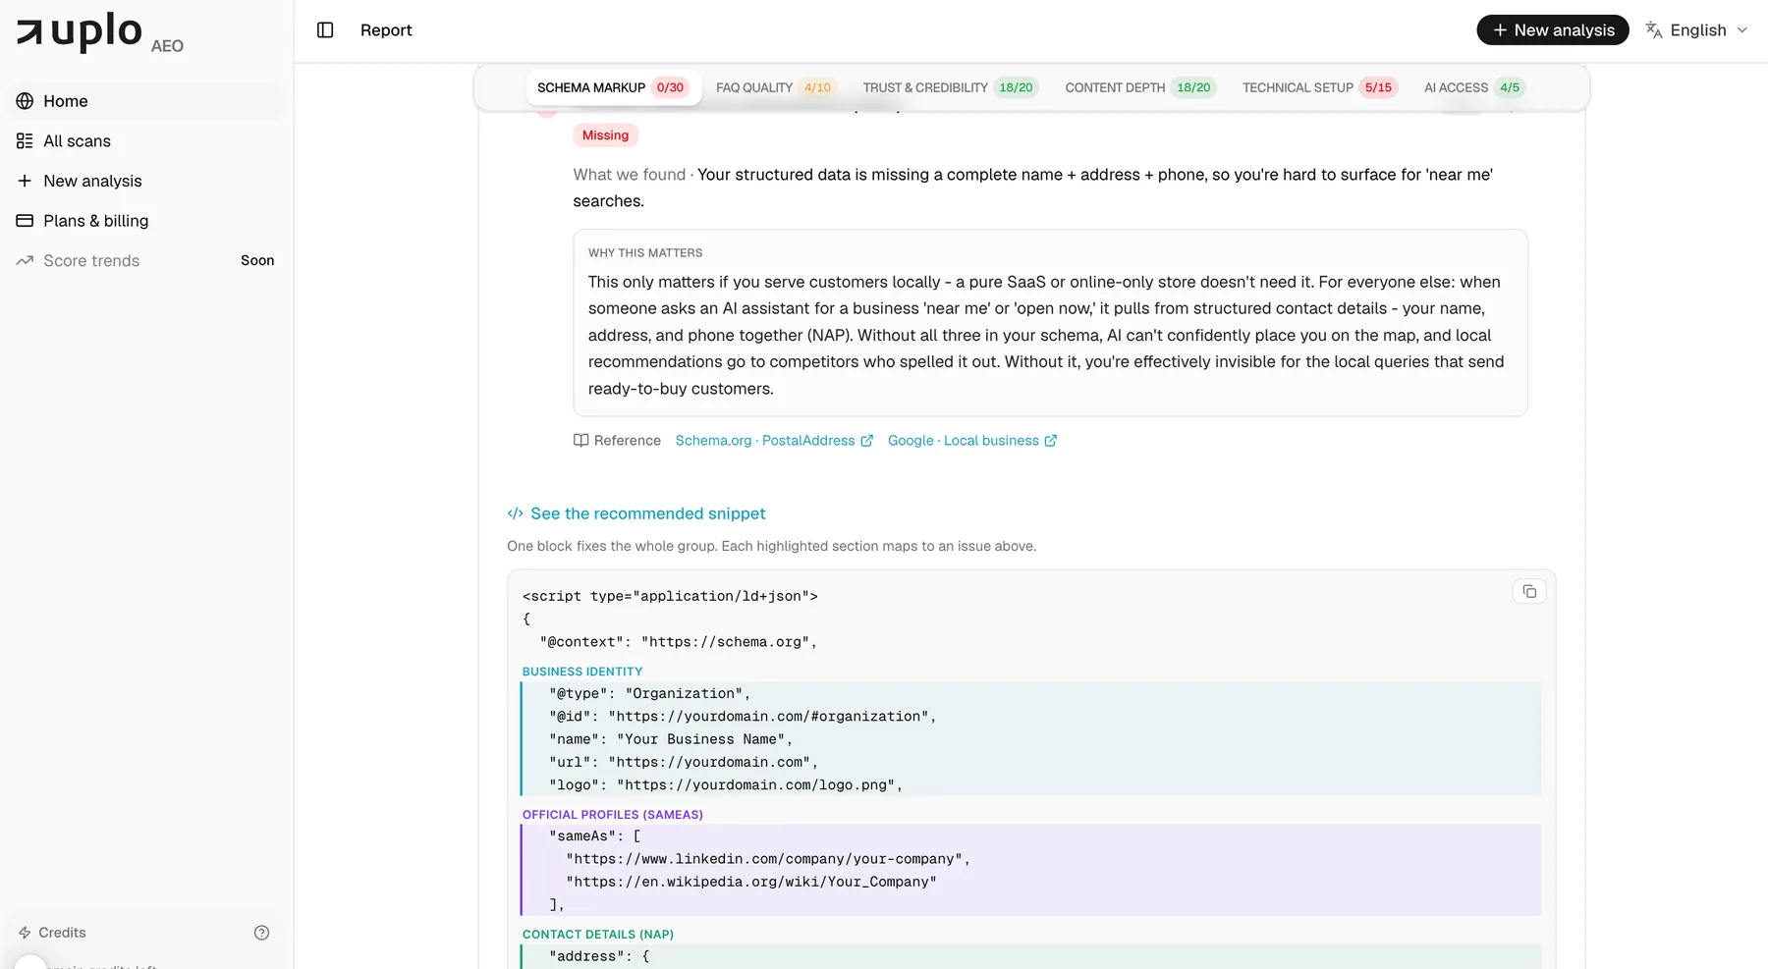Click the Credits label in the sidebar
The image size is (1768, 969).
tap(62, 933)
